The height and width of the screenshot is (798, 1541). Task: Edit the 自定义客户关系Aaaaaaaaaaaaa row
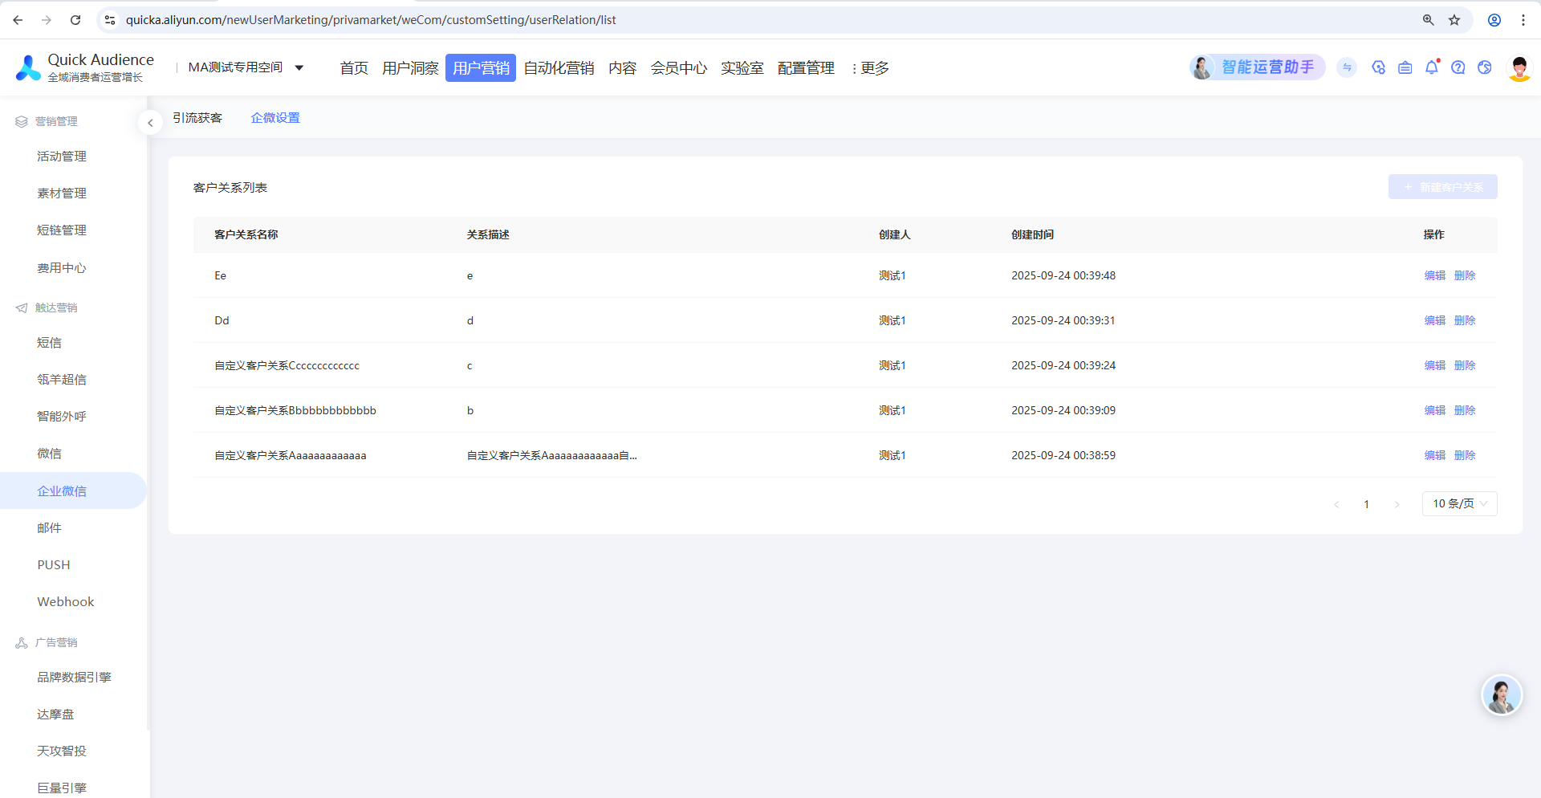click(1434, 455)
